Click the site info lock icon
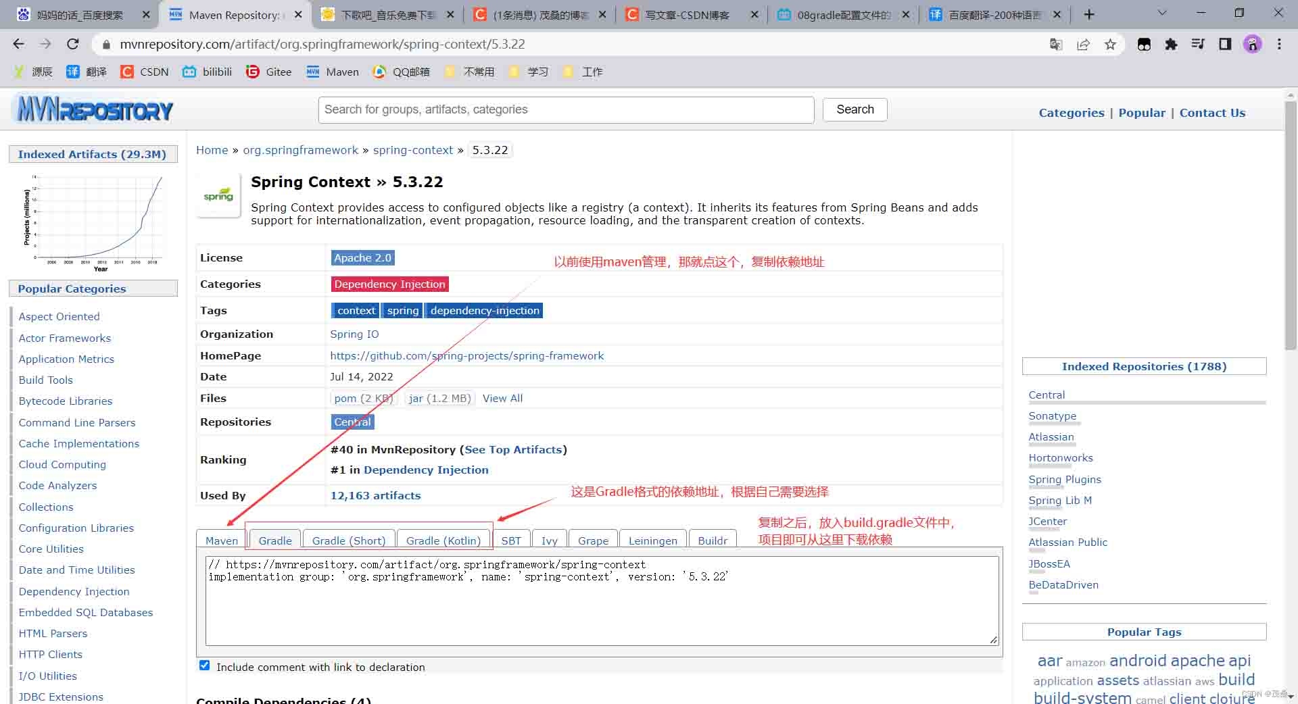Screen dimensions: 1298x704 (x=105, y=45)
